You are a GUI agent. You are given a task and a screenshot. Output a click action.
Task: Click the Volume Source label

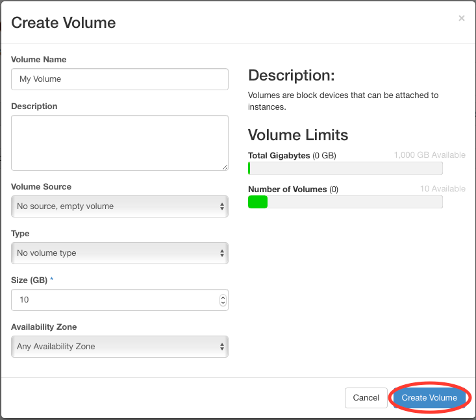[41, 187]
